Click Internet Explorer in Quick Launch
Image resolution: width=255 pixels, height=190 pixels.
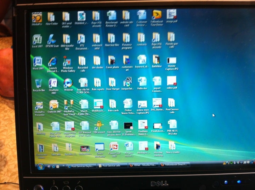point(53,167)
